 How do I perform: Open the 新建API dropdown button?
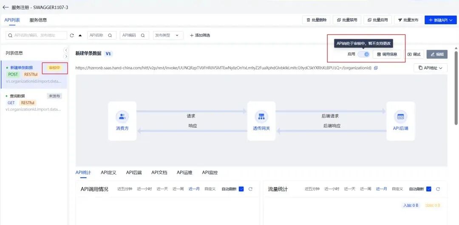tap(441, 20)
